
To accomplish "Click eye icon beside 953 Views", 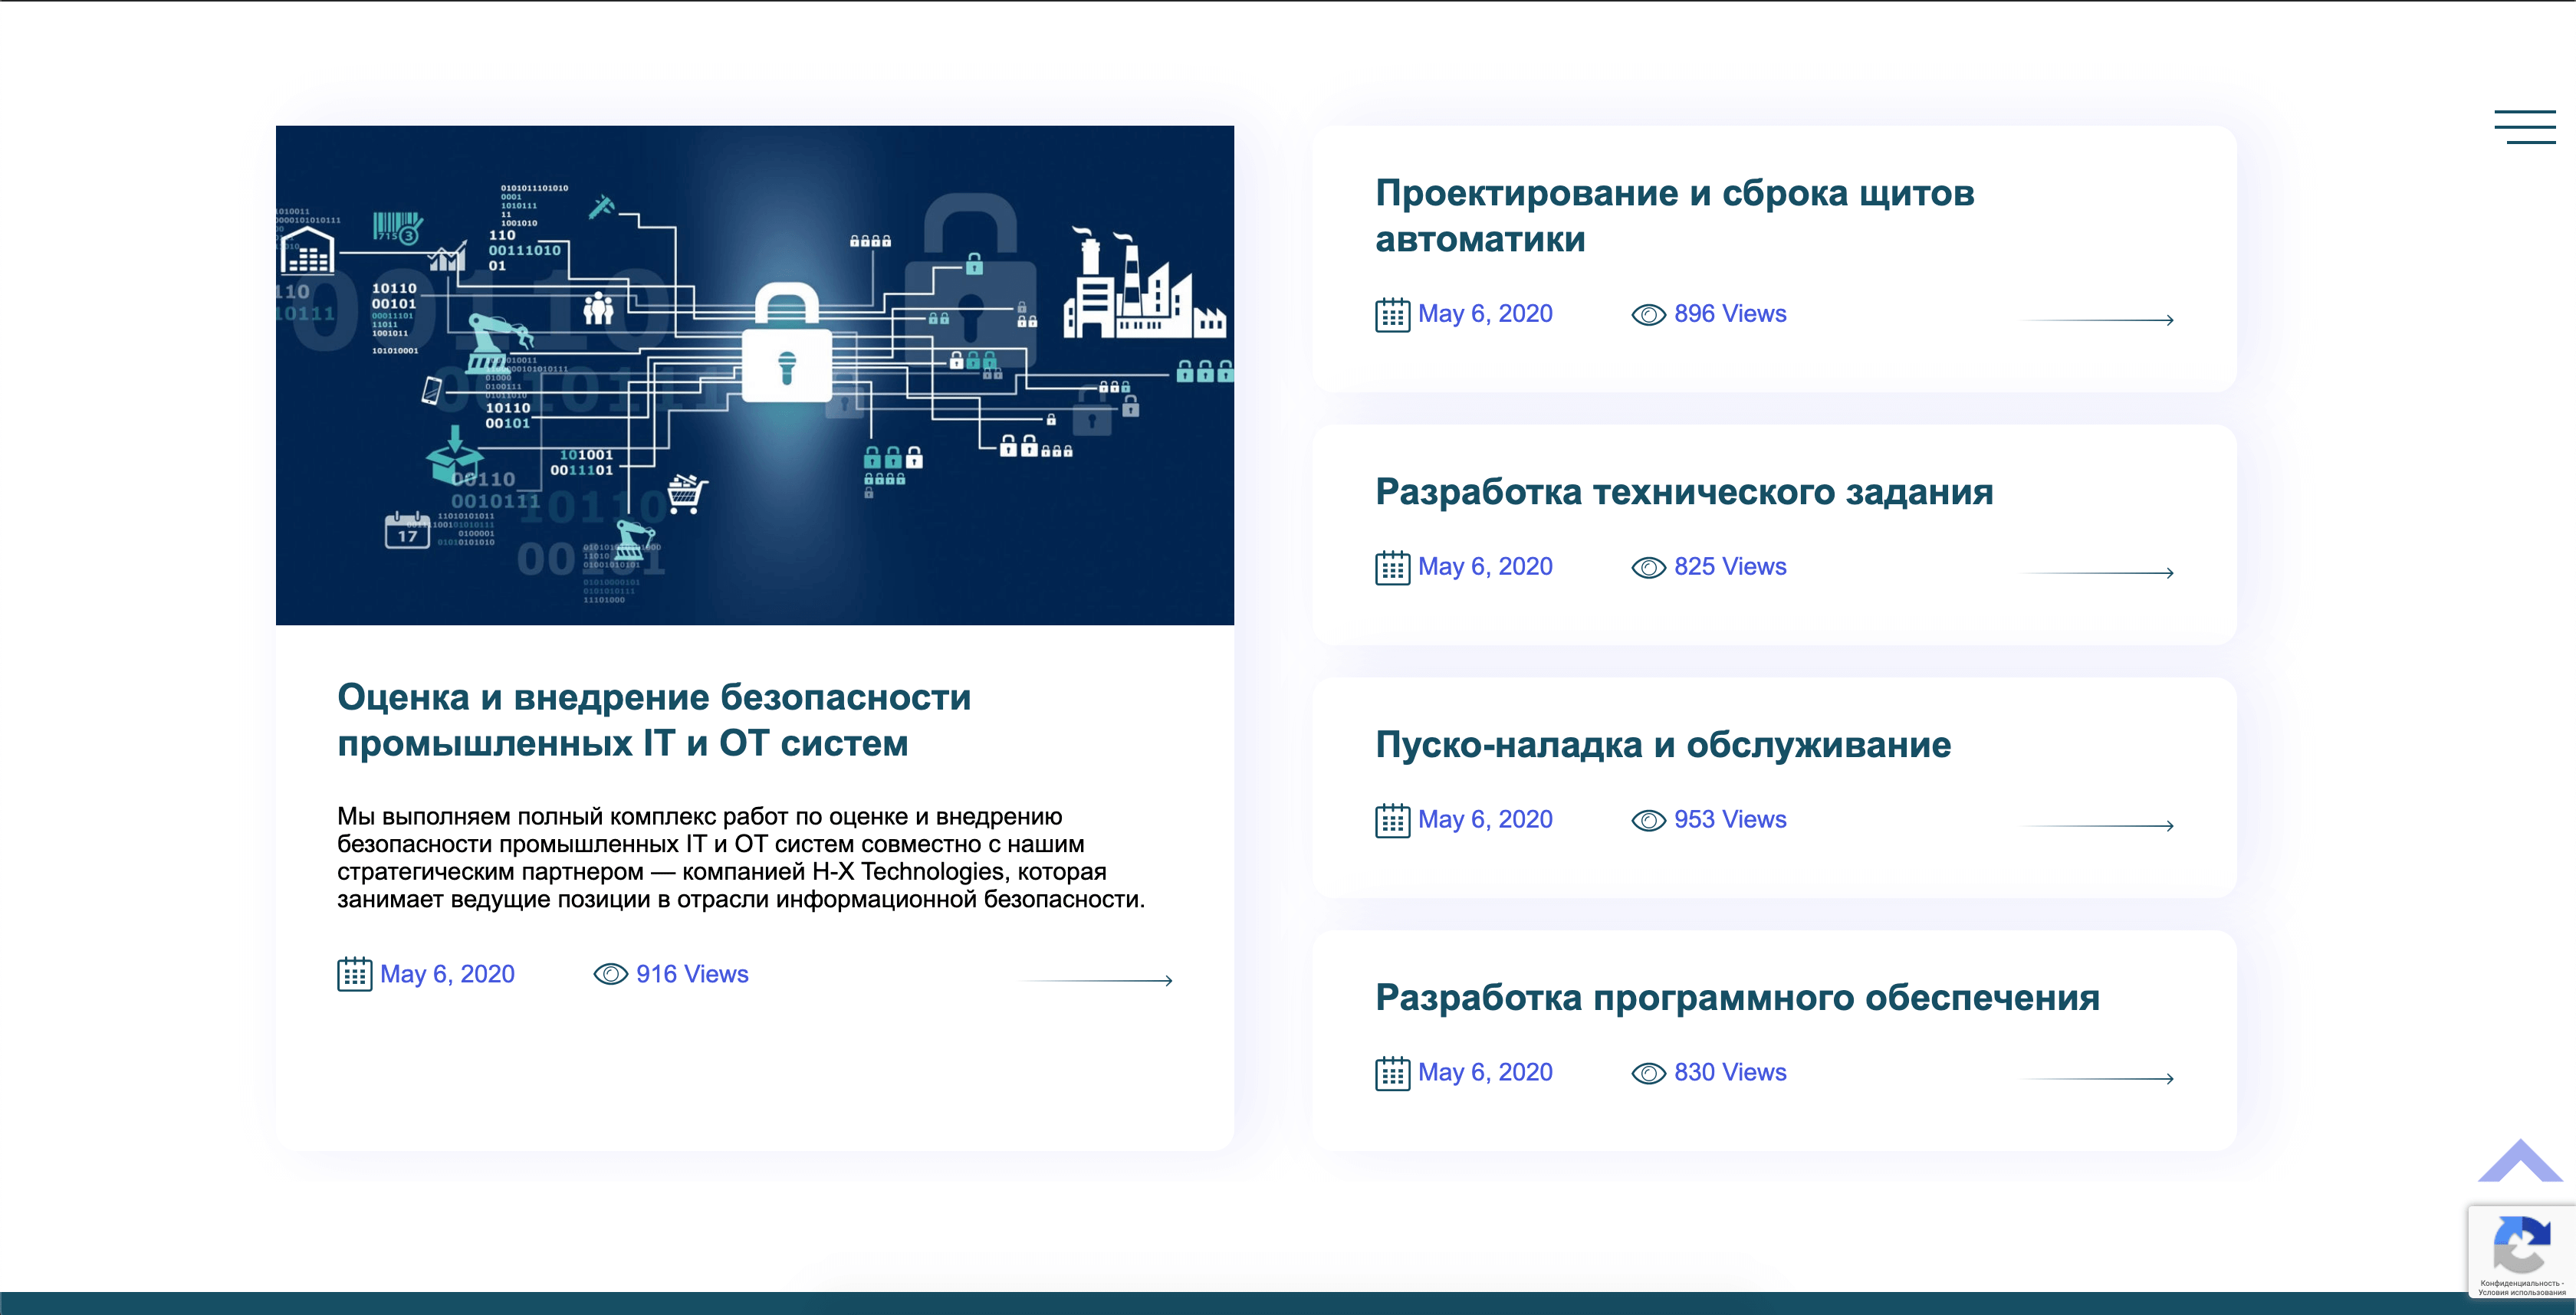I will [x=1648, y=821].
